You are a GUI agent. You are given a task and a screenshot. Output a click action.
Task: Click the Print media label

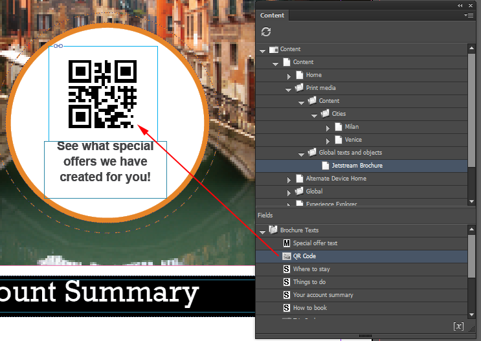pyautogui.click(x=320, y=88)
